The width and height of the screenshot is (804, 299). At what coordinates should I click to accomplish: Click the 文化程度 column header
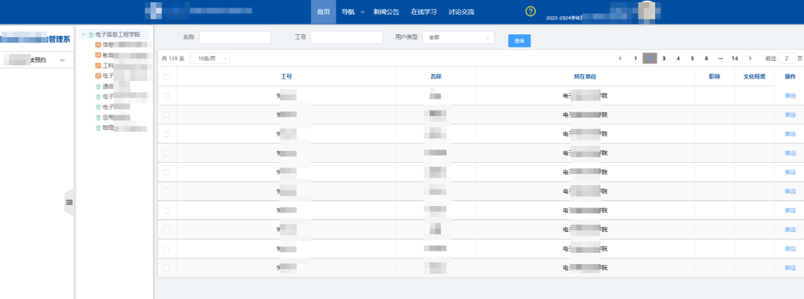(754, 77)
